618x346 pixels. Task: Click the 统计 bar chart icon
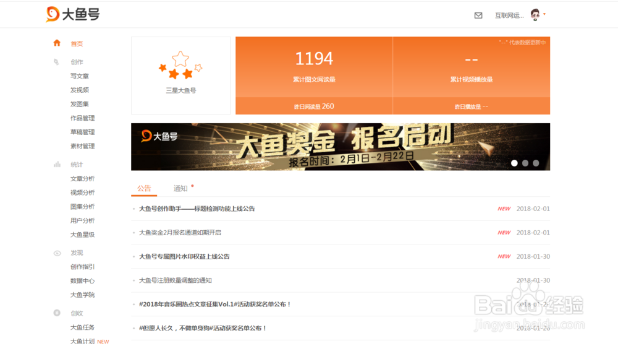click(x=57, y=164)
